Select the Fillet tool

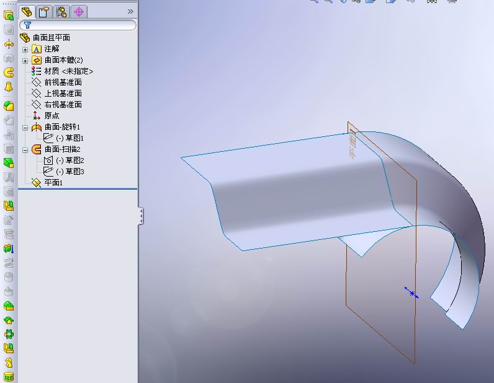pos(9,106)
